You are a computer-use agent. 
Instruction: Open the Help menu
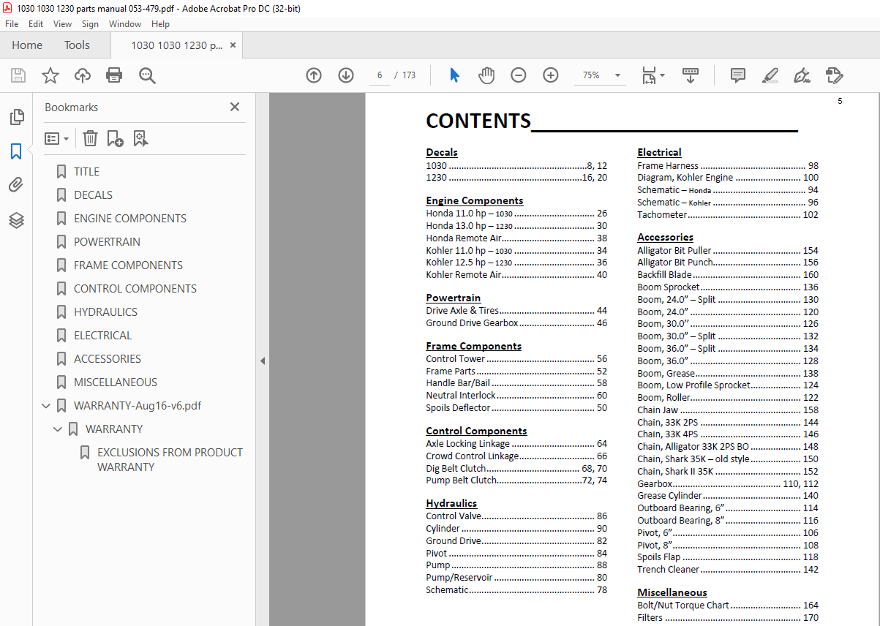click(x=160, y=23)
